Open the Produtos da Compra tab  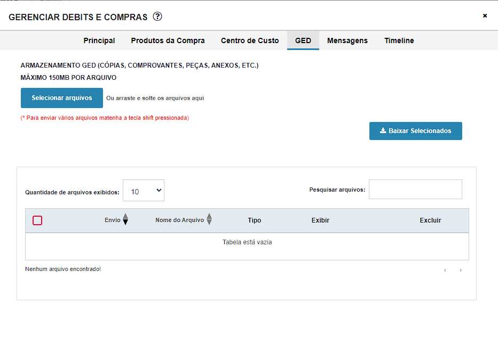click(x=168, y=40)
